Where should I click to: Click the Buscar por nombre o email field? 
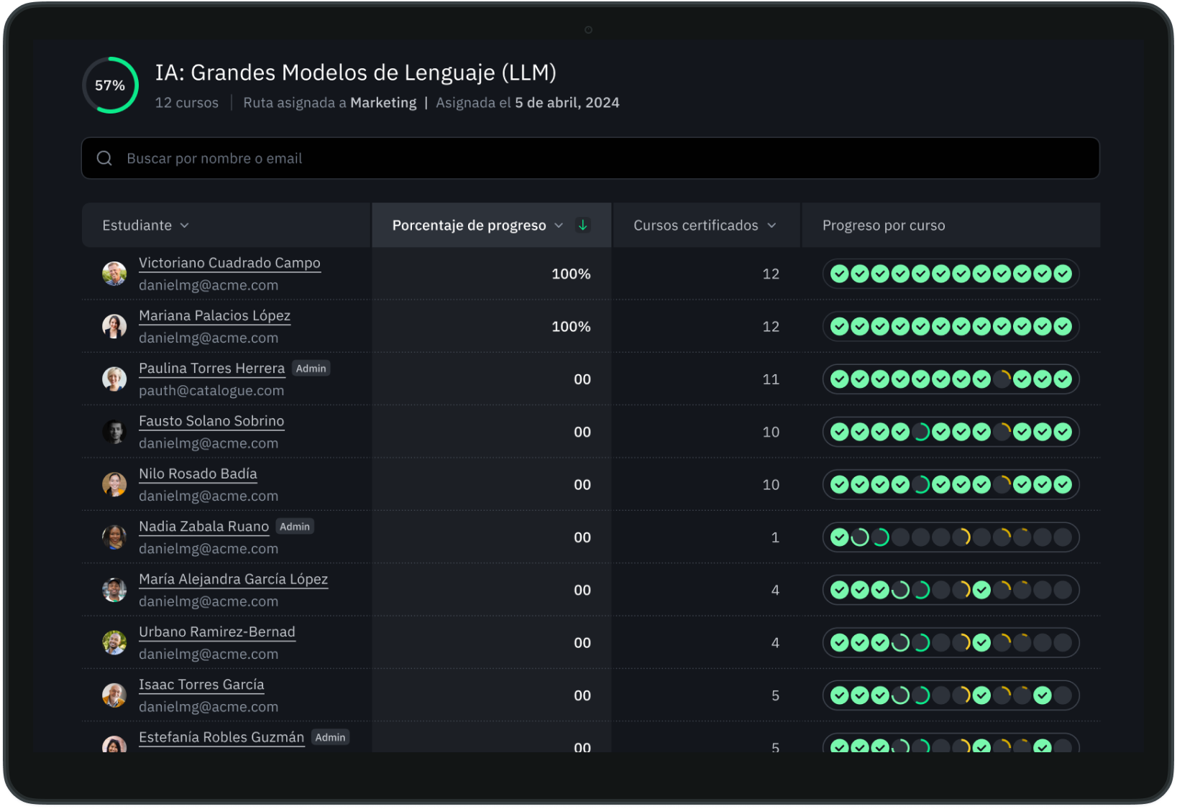click(590, 158)
